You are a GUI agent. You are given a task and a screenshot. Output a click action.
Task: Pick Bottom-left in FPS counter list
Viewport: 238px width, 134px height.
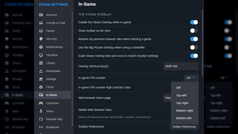point(183,118)
